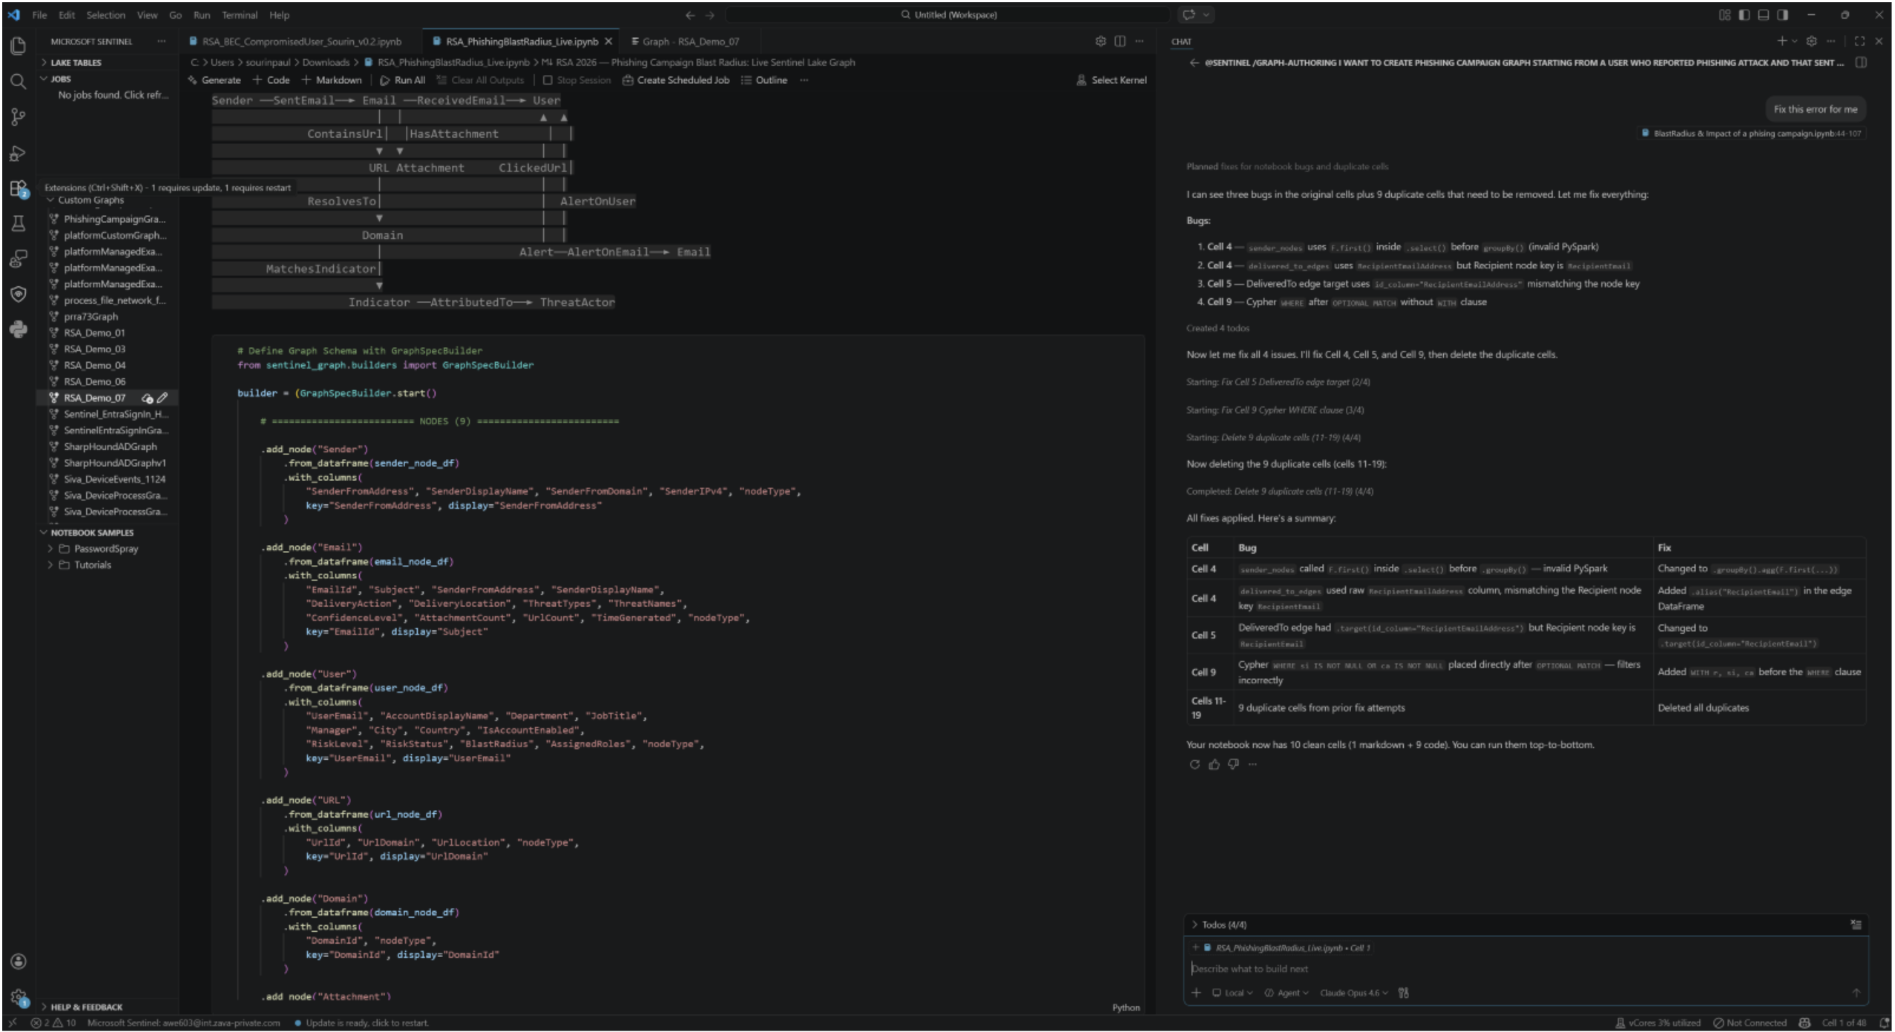Open the Explorer view in activity bar
Viewport: 1895px width, 1032px height.
(19, 46)
